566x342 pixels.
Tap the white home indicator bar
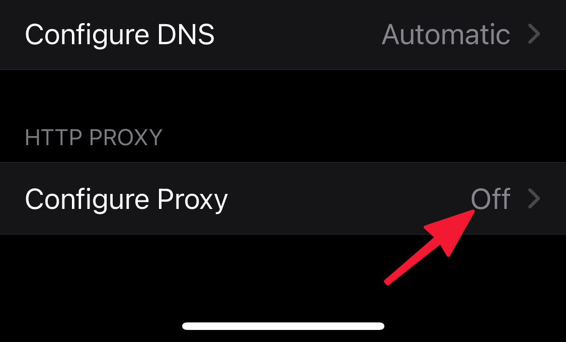(283, 326)
